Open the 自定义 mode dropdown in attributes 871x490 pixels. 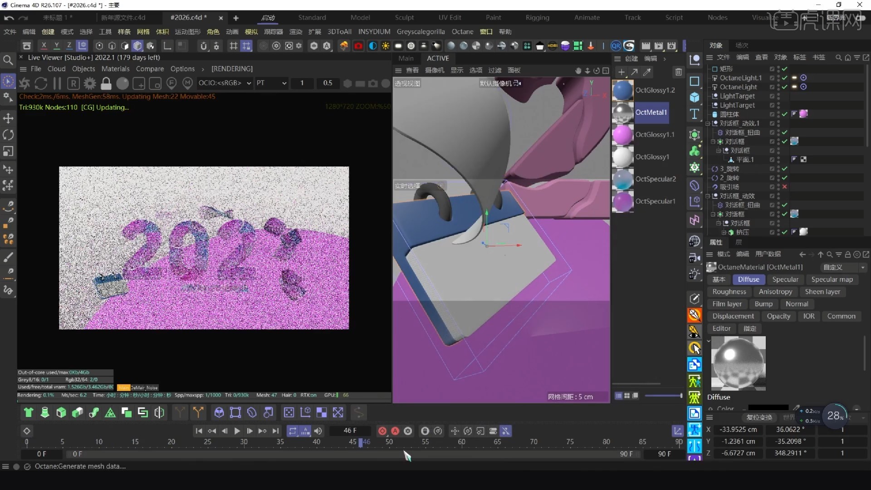click(x=843, y=268)
